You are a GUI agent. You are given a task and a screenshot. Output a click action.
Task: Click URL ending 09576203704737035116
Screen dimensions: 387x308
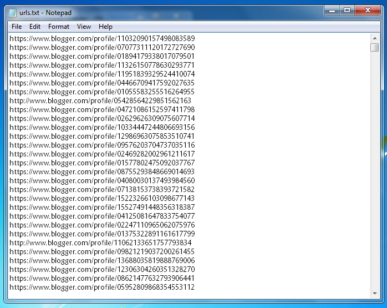[x=102, y=145]
